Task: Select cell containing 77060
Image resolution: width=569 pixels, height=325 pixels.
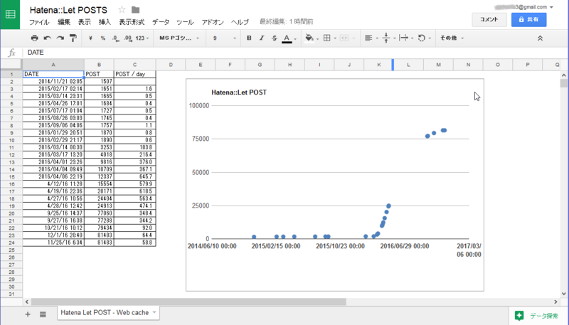Action: click(x=99, y=213)
